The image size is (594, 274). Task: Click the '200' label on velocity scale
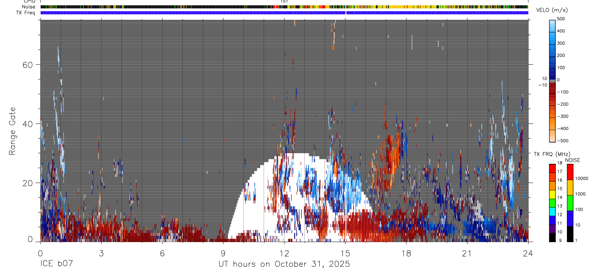pyautogui.click(x=561, y=56)
